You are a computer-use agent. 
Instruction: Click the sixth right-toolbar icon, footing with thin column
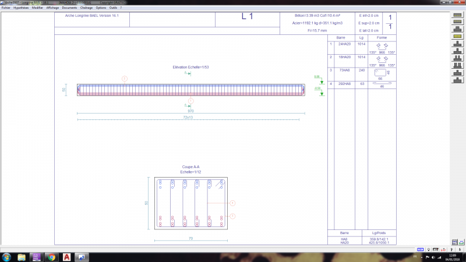(457, 51)
